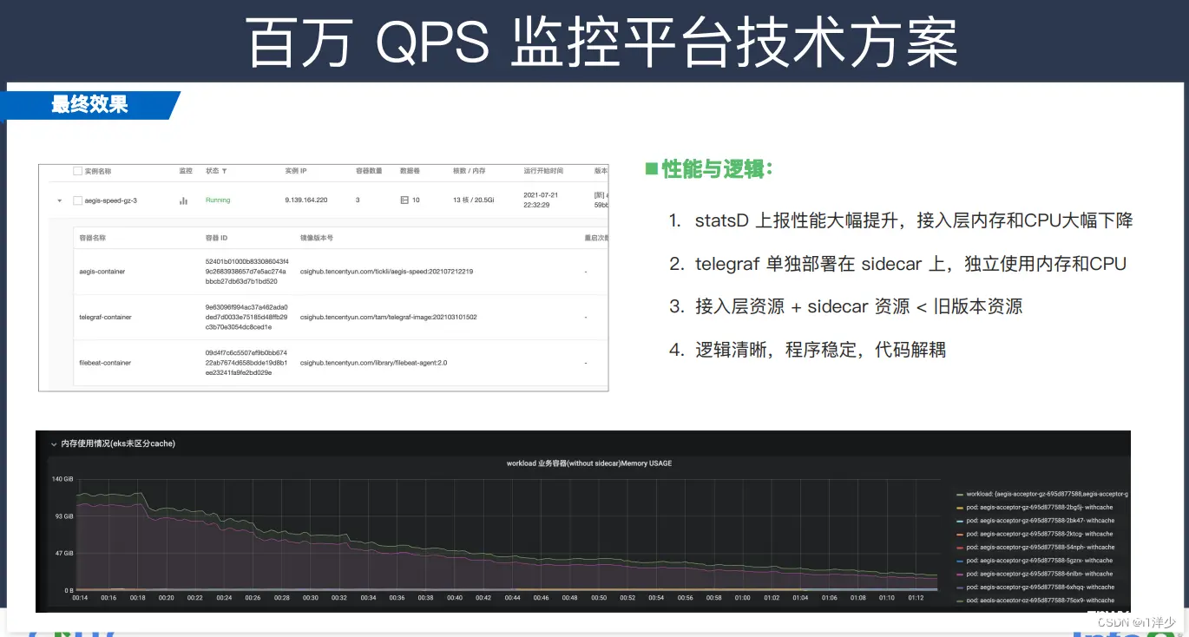1189x637 pixels.
Task: Click the 容器名称 column header
Action: point(92,238)
